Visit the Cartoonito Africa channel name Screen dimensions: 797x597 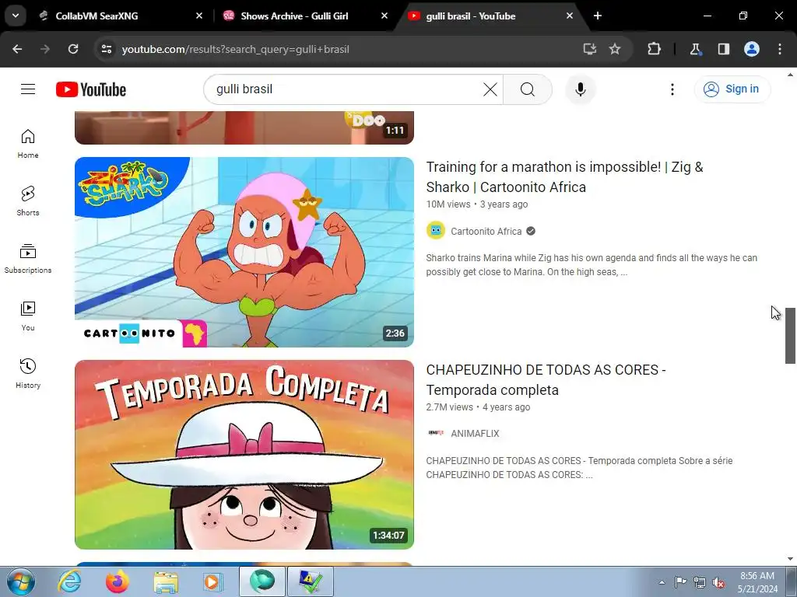point(486,232)
